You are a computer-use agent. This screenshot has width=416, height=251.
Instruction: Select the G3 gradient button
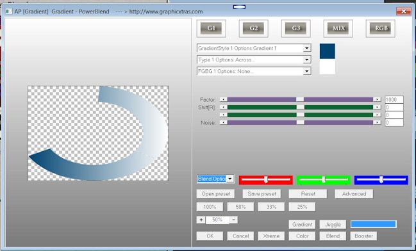coord(296,28)
